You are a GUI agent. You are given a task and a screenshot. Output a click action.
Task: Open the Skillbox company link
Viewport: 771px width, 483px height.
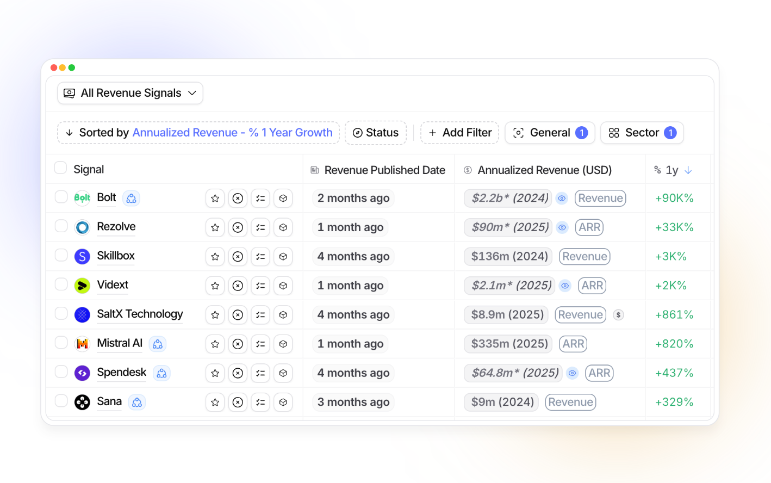(116, 256)
